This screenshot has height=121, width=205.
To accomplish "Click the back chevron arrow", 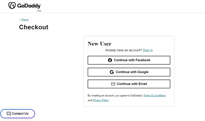I will click(x=20, y=20).
